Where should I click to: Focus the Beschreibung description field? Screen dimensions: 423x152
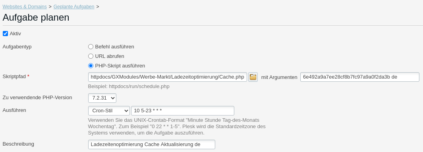(152, 144)
